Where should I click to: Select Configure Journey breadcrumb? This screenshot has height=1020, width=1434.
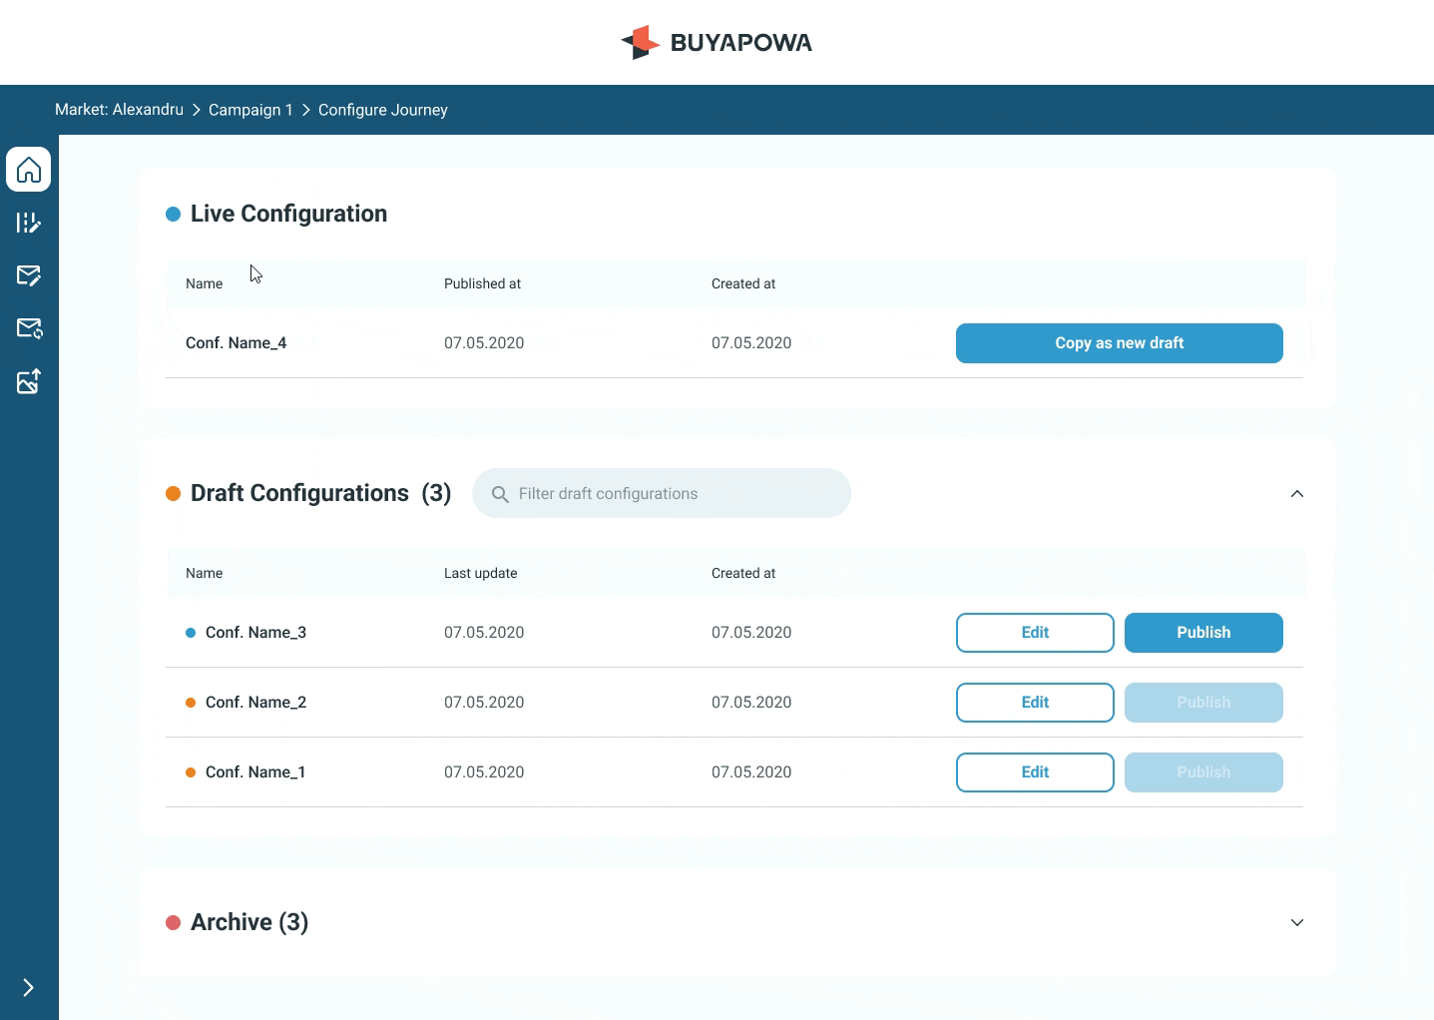(x=383, y=110)
